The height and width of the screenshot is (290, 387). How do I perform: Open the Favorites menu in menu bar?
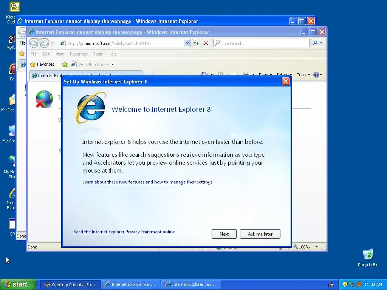click(x=78, y=54)
